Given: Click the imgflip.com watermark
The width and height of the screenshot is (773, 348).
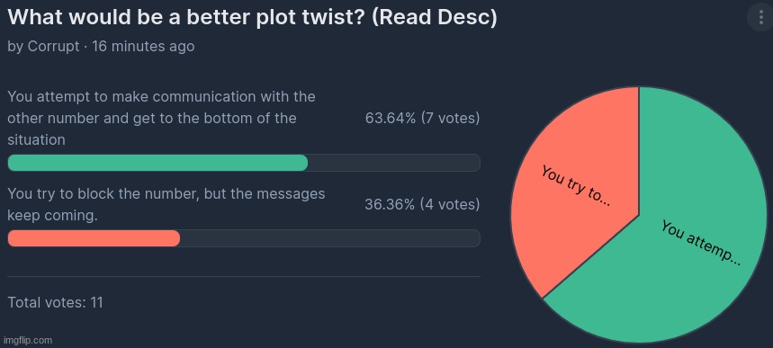Looking at the screenshot, I should click(27, 340).
